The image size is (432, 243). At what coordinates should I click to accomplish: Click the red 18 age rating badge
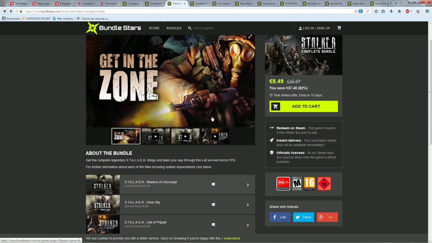click(324, 184)
